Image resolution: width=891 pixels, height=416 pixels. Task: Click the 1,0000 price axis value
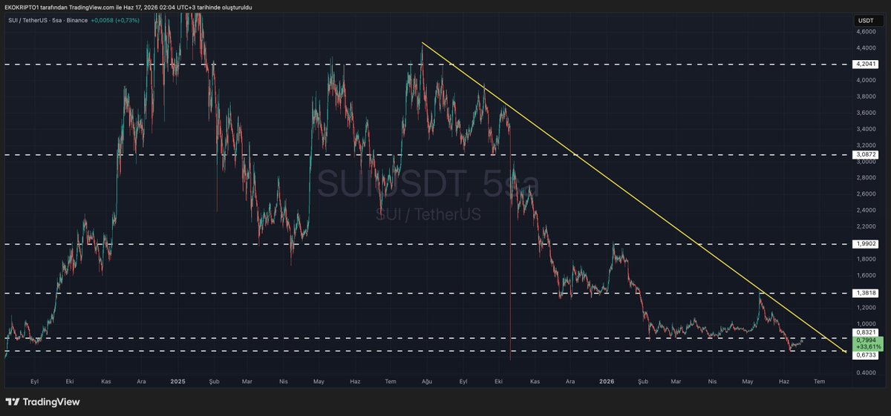(x=866, y=324)
